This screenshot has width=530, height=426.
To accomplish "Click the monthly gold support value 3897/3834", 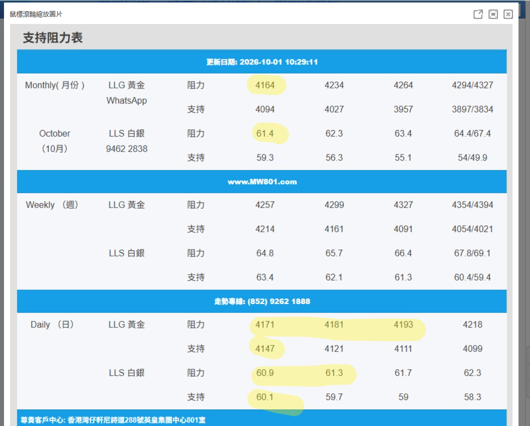I will click(x=472, y=109).
